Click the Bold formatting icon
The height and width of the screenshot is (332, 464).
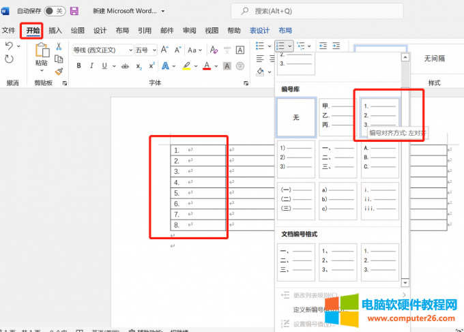tap(79, 66)
